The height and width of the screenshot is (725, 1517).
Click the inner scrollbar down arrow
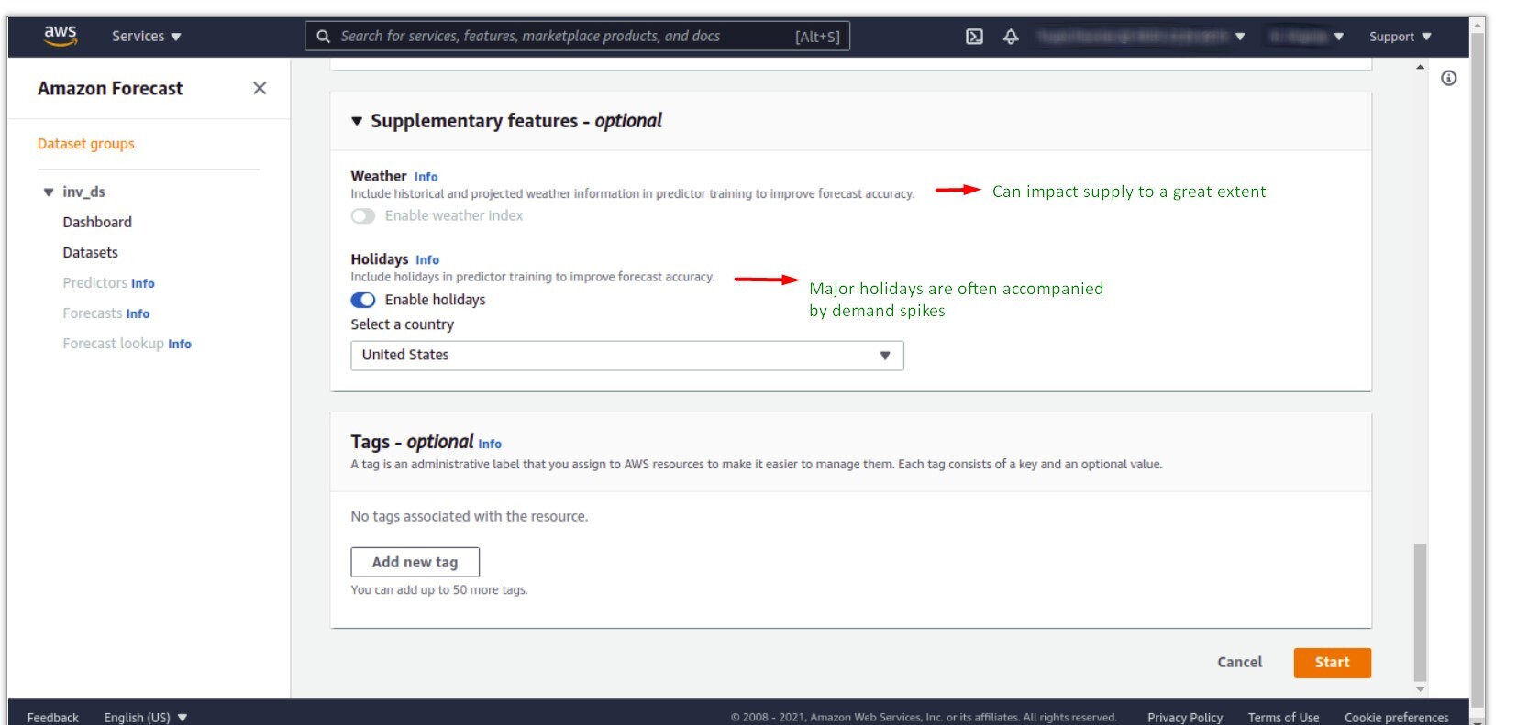tap(1421, 689)
